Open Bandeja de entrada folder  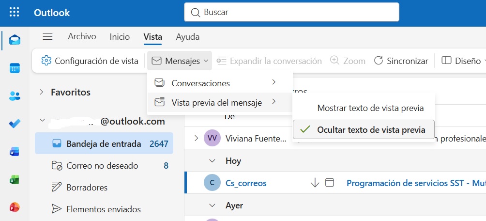point(104,143)
